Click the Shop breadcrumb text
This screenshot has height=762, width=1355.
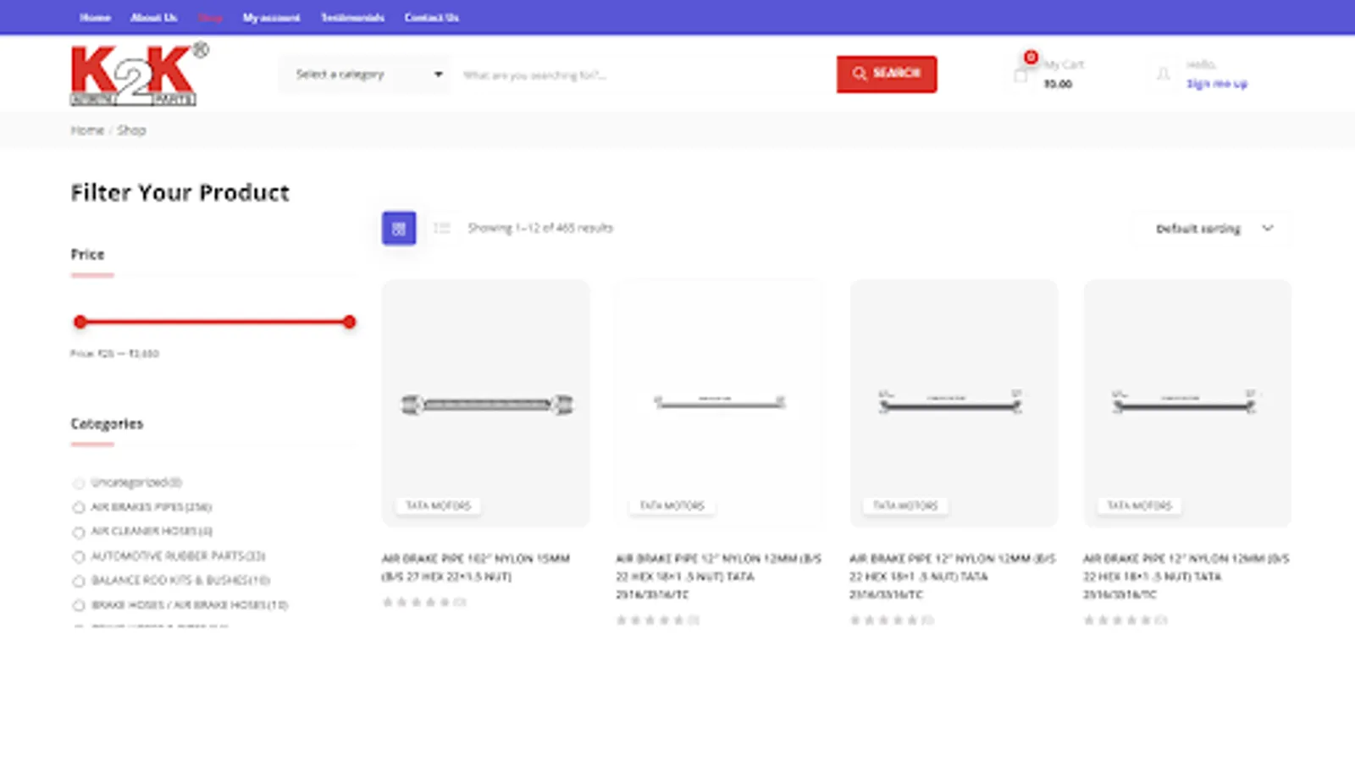coord(131,130)
